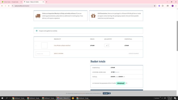Click the Product column header
178x100 pixels.
pos(57,39)
